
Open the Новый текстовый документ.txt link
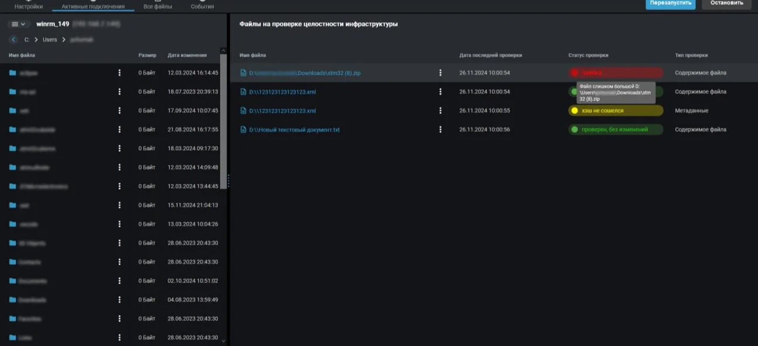tap(294, 130)
